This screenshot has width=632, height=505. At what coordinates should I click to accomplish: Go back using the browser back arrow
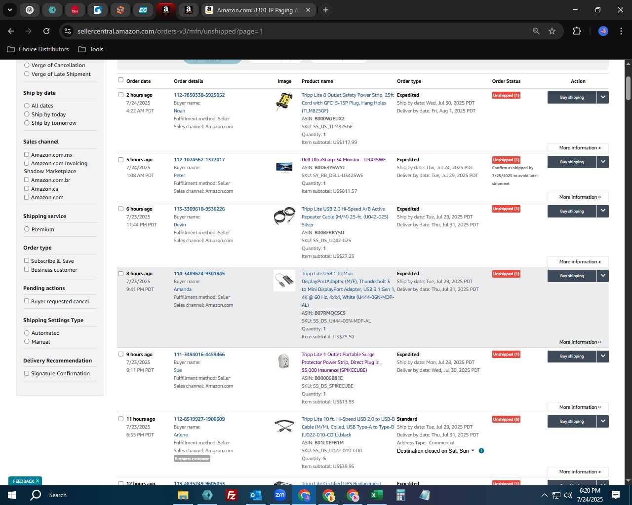[x=11, y=31]
